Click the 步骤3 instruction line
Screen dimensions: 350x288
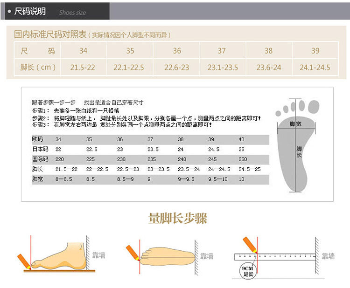click(x=122, y=124)
